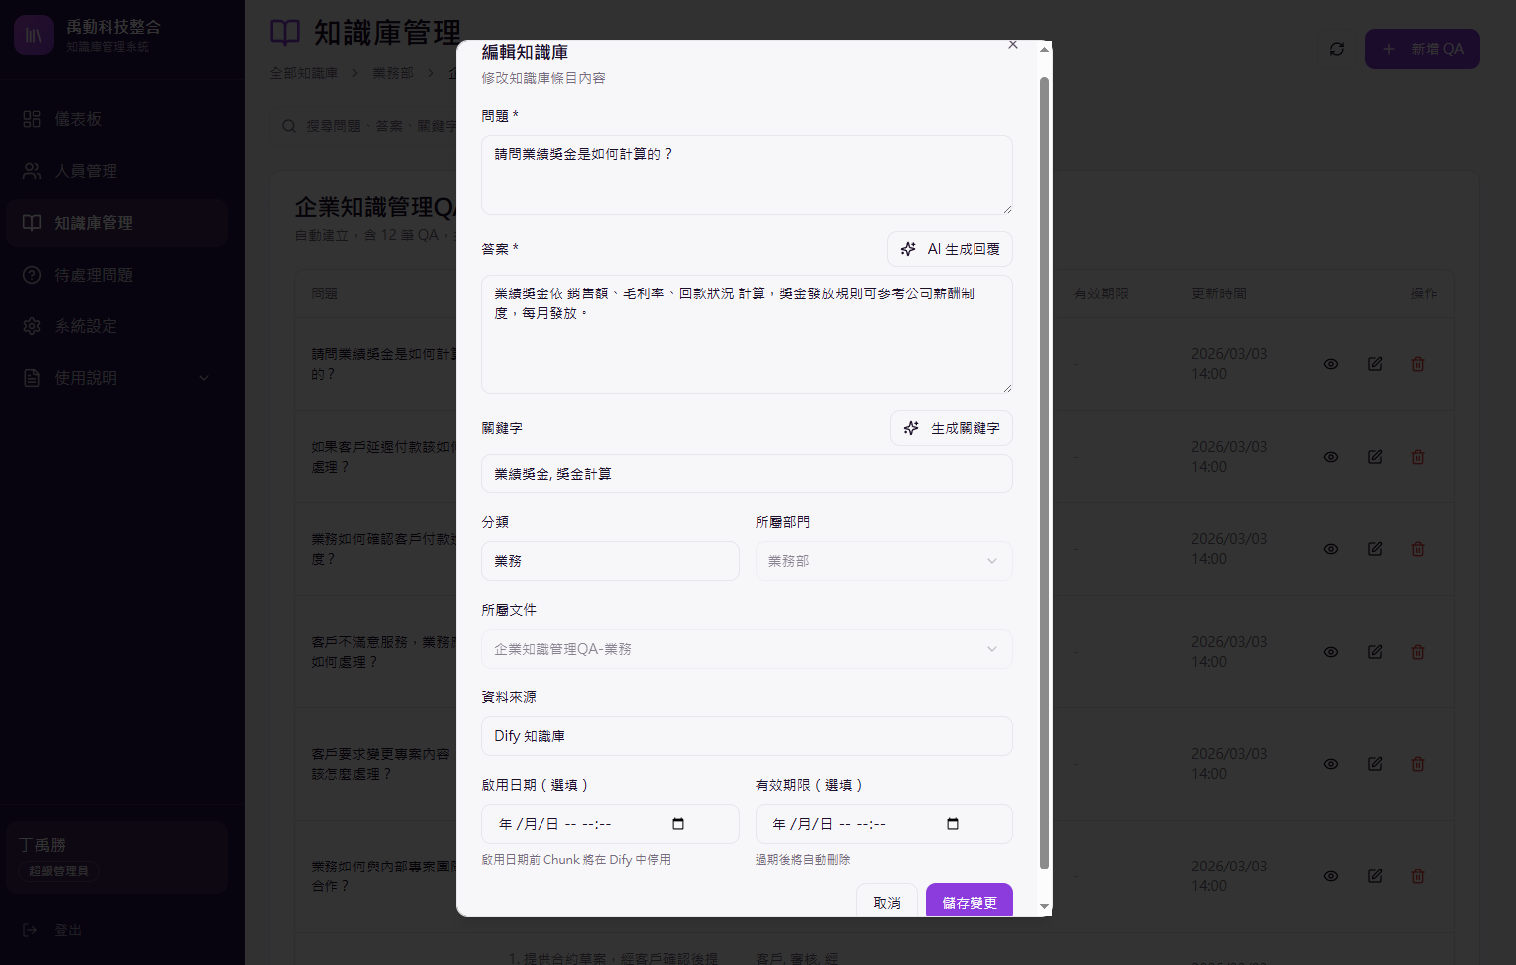Click the refresh icon beside 新增 QA
The height and width of the screenshot is (965, 1516).
point(1337,49)
